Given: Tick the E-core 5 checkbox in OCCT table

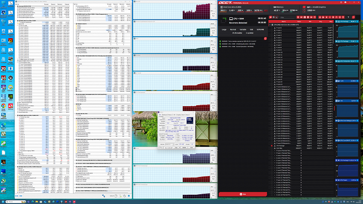Looking at the screenshot, I should [272, 40].
